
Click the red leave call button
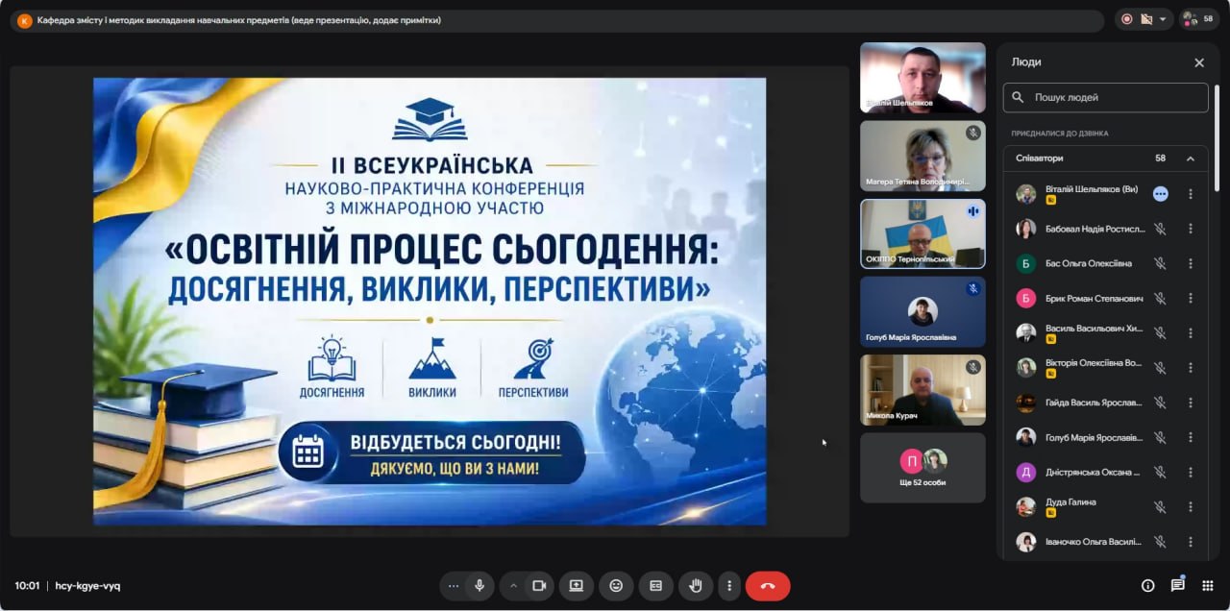tap(767, 585)
